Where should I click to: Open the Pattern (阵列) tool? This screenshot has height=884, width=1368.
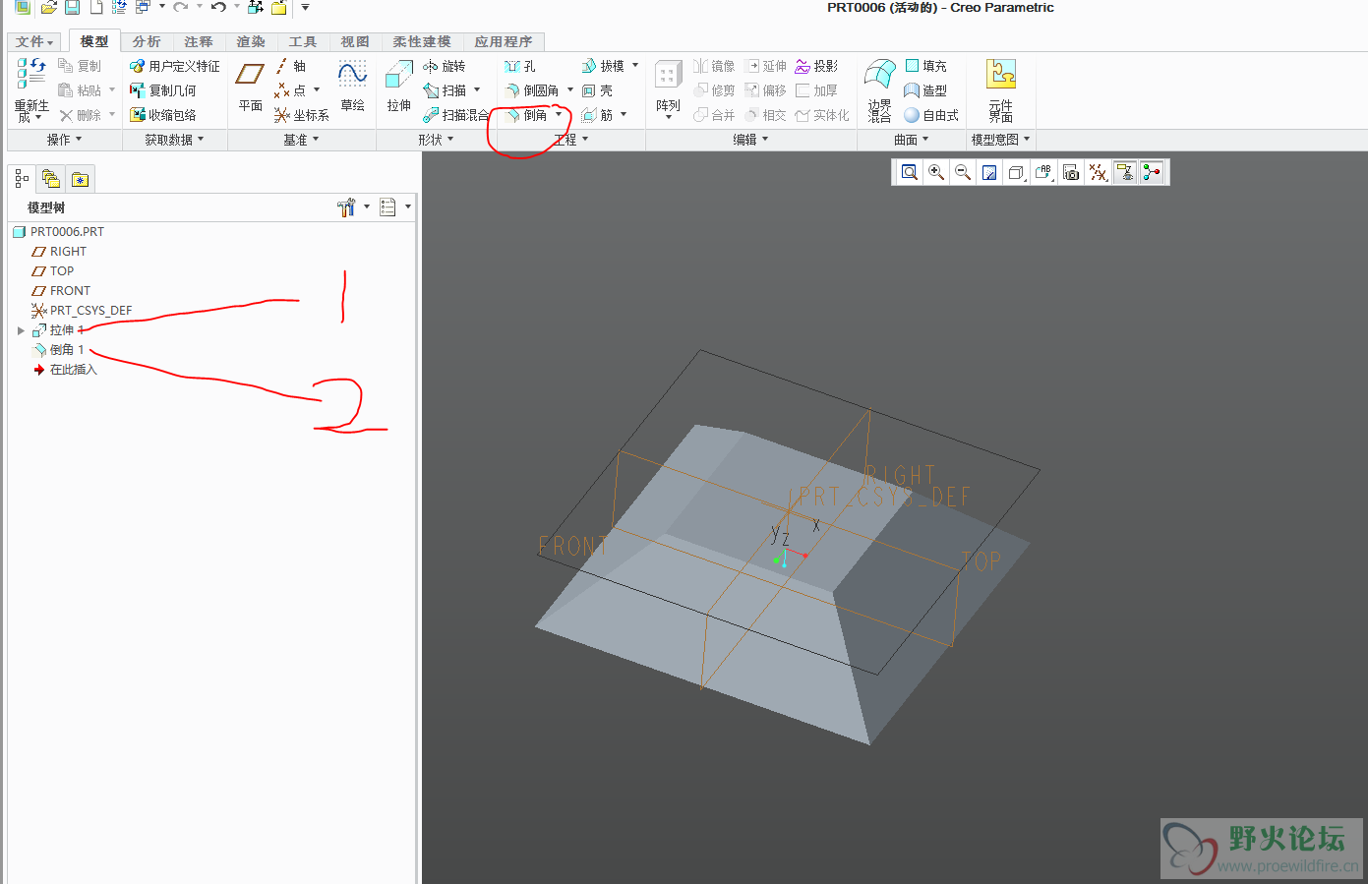668,88
